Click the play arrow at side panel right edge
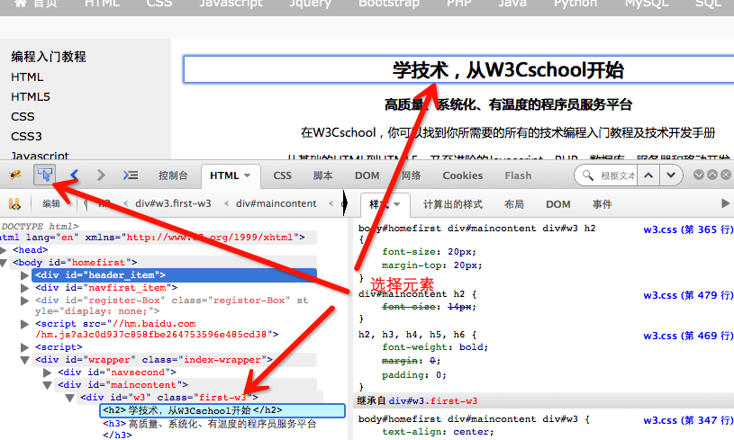The image size is (734, 440). point(725,203)
